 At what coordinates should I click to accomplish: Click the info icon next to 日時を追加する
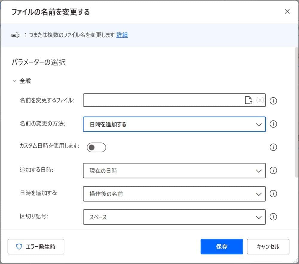273,194
